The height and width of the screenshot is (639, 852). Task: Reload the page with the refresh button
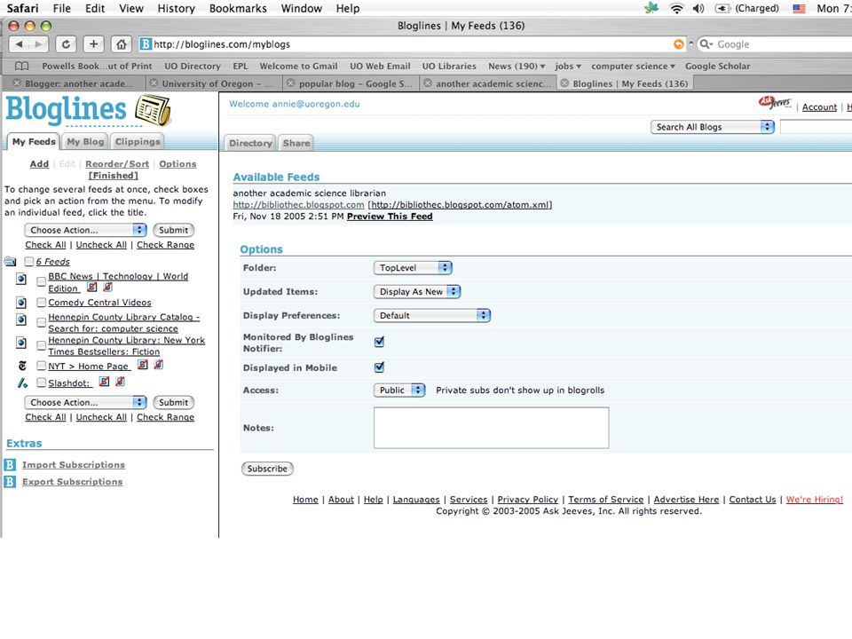[66, 44]
